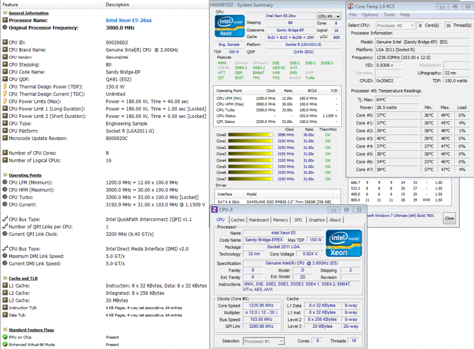
Task: Open the Tools menu in Core Temp
Action: click(x=389, y=15)
